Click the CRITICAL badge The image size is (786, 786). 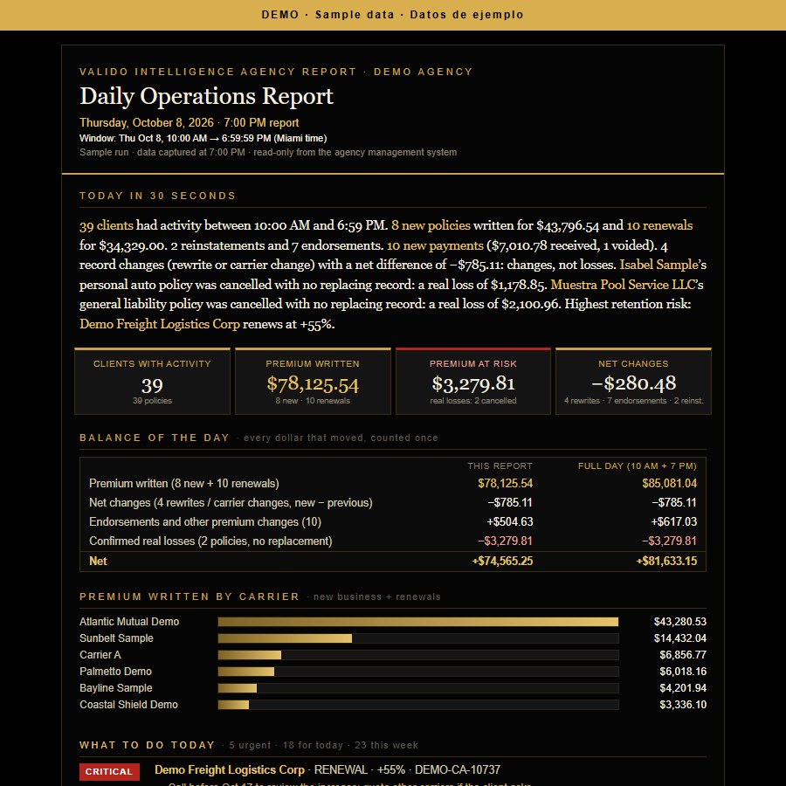[x=109, y=771]
